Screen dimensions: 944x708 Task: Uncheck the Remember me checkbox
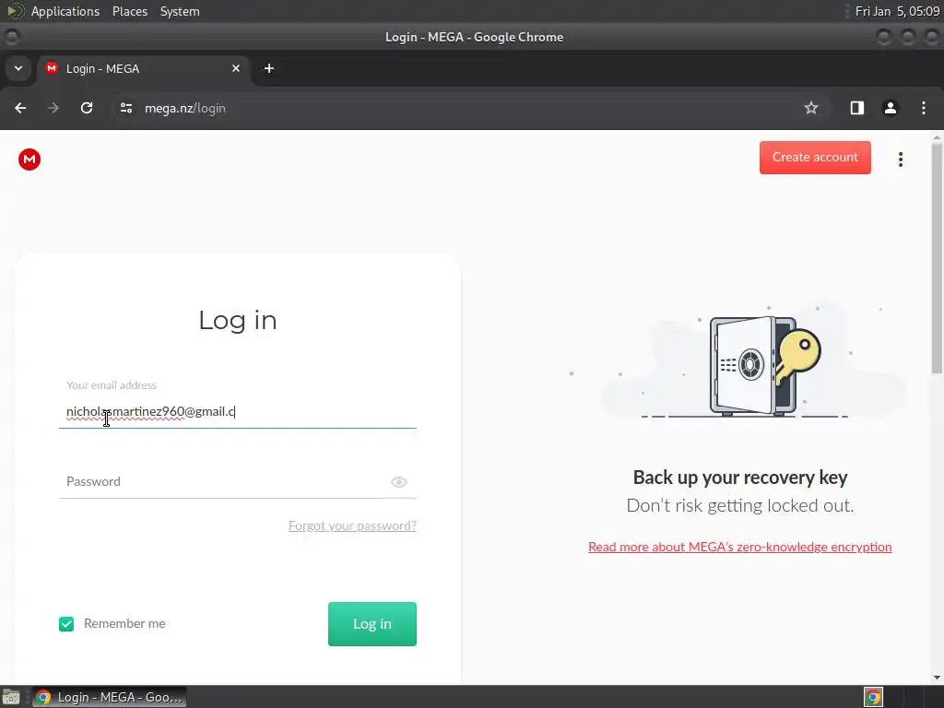[66, 624]
